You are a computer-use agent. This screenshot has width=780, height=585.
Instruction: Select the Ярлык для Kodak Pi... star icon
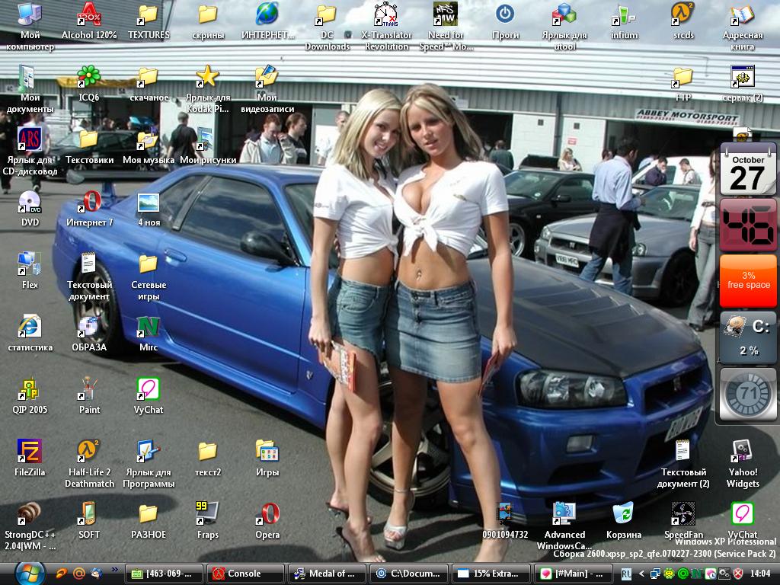point(207,77)
